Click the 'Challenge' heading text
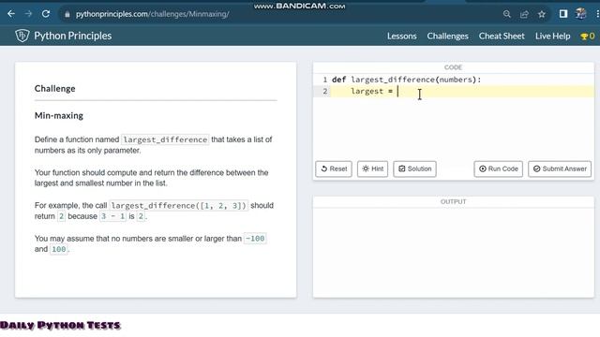Image resolution: width=600 pixels, height=337 pixels. (54, 89)
